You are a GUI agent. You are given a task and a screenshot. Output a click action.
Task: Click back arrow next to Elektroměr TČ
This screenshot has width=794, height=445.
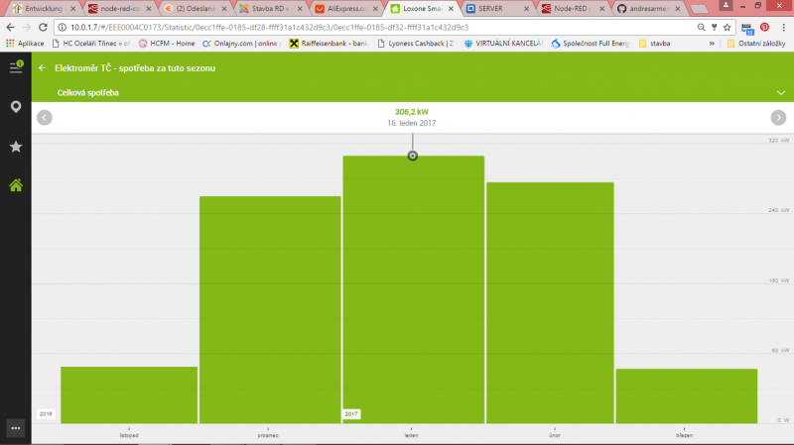(43, 68)
